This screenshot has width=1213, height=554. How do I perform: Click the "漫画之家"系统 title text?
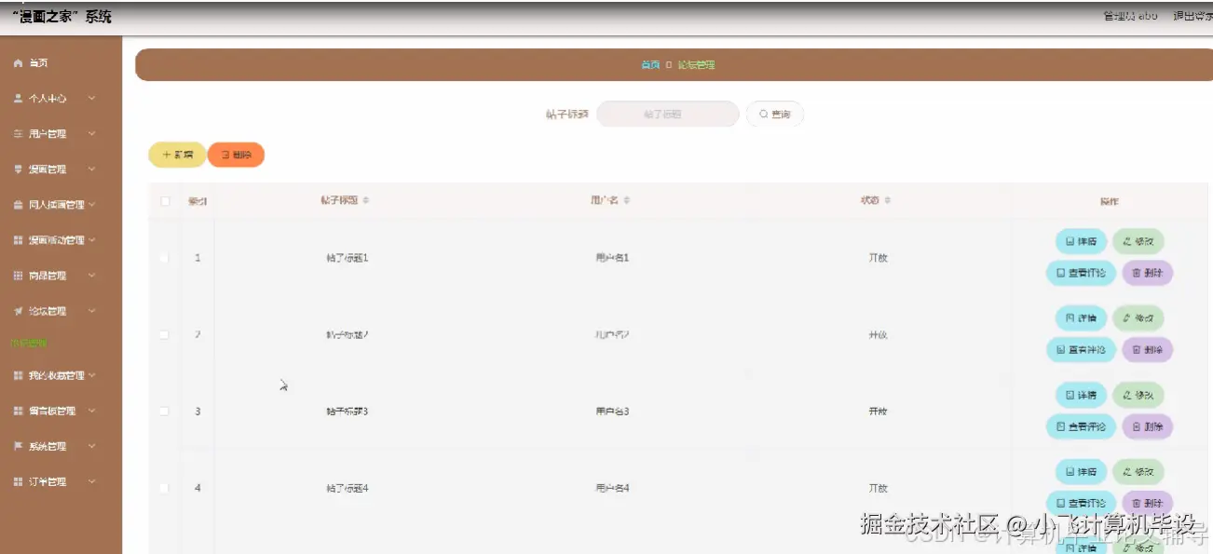[61, 17]
